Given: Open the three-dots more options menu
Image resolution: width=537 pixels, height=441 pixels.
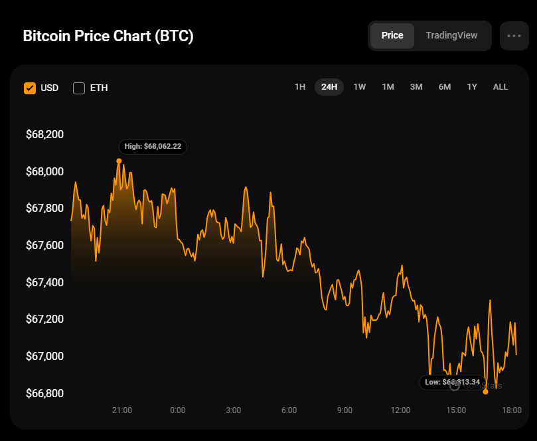Looking at the screenshot, I should click(x=514, y=36).
